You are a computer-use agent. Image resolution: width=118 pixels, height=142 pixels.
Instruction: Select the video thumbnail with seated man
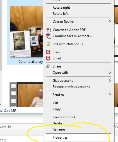tap(26, 95)
